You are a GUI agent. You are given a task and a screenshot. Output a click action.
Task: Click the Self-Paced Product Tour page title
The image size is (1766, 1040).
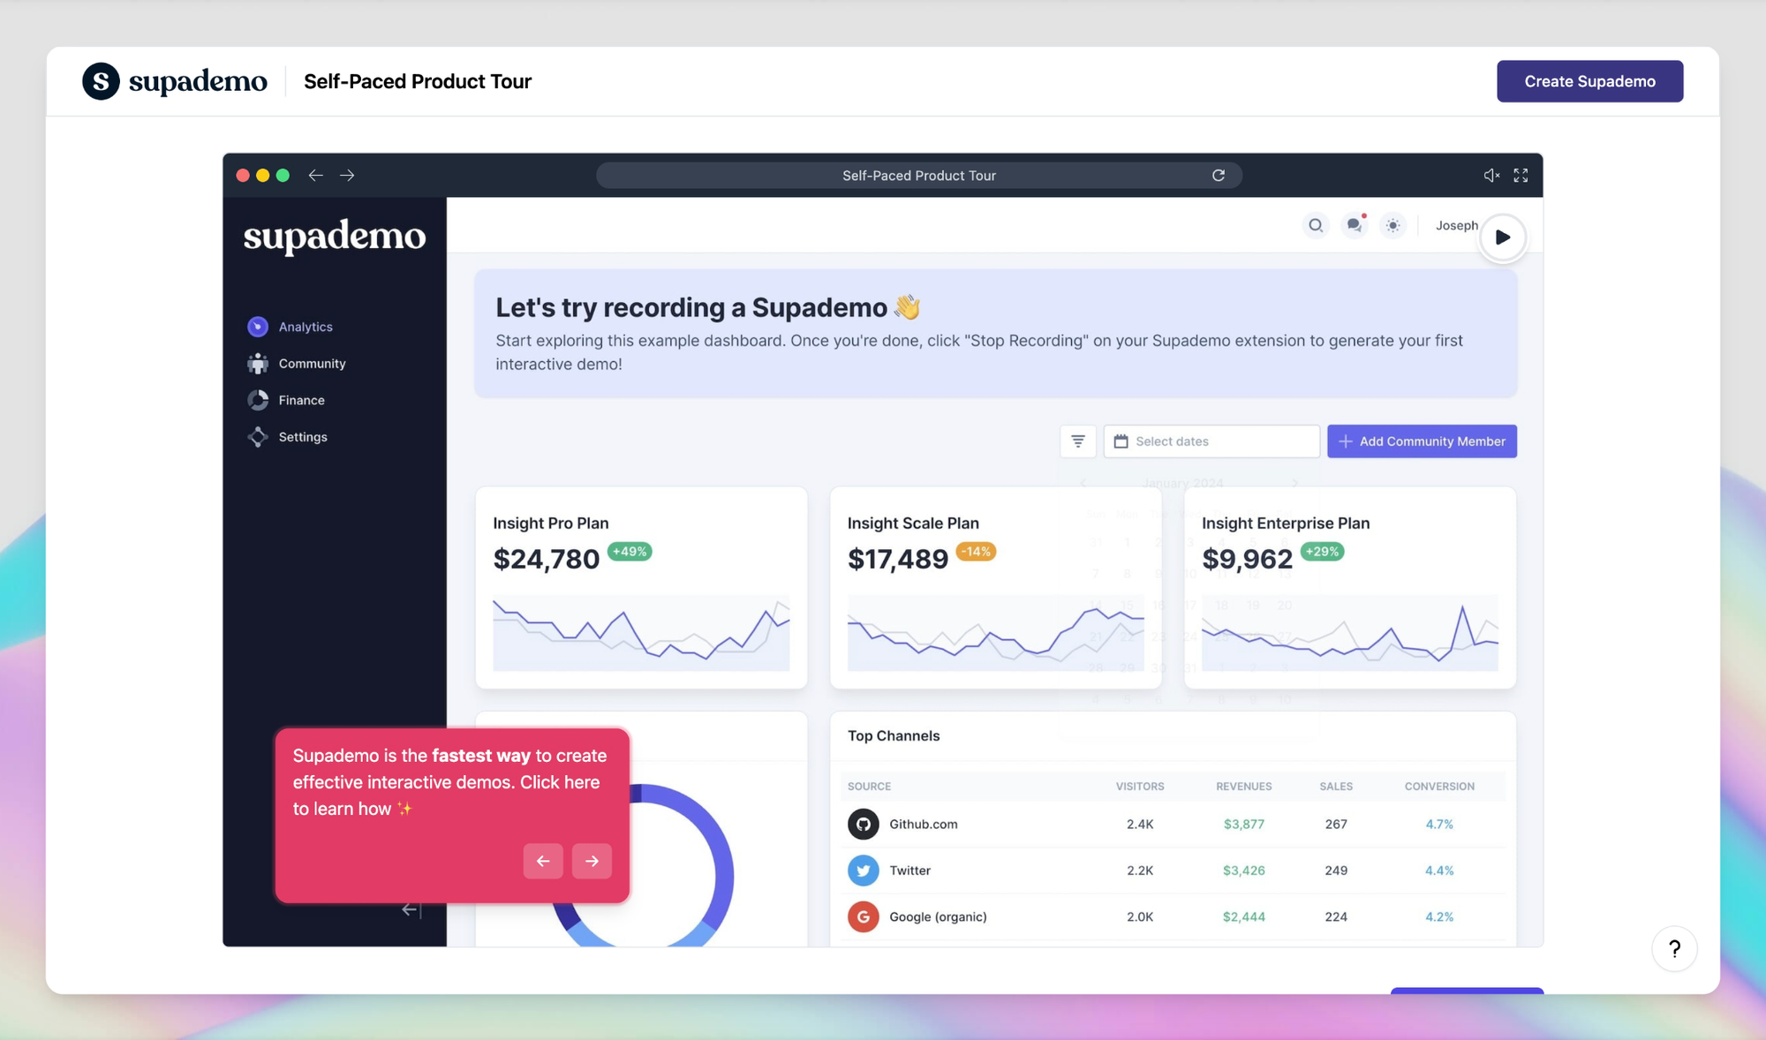pyautogui.click(x=418, y=81)
